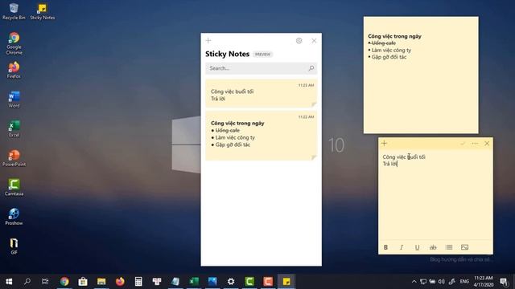Open PowerPoint desktop icon
The height and width of the screenshot is (289, 515).
(14, 158)
